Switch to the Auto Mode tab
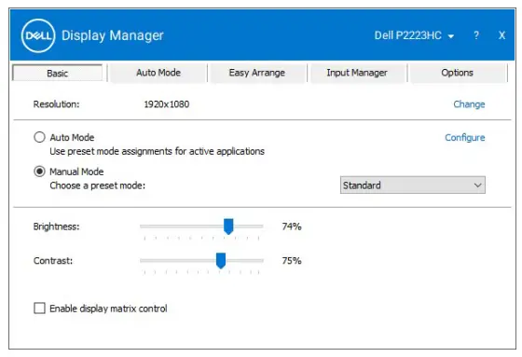 158,73
